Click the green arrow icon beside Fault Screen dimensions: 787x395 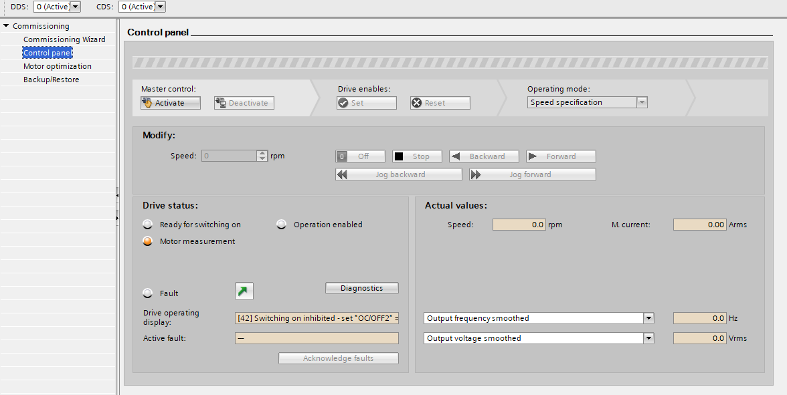pos(244,291)
